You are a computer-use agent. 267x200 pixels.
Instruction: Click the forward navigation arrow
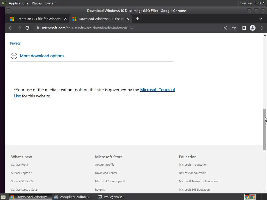pos(19,28)
